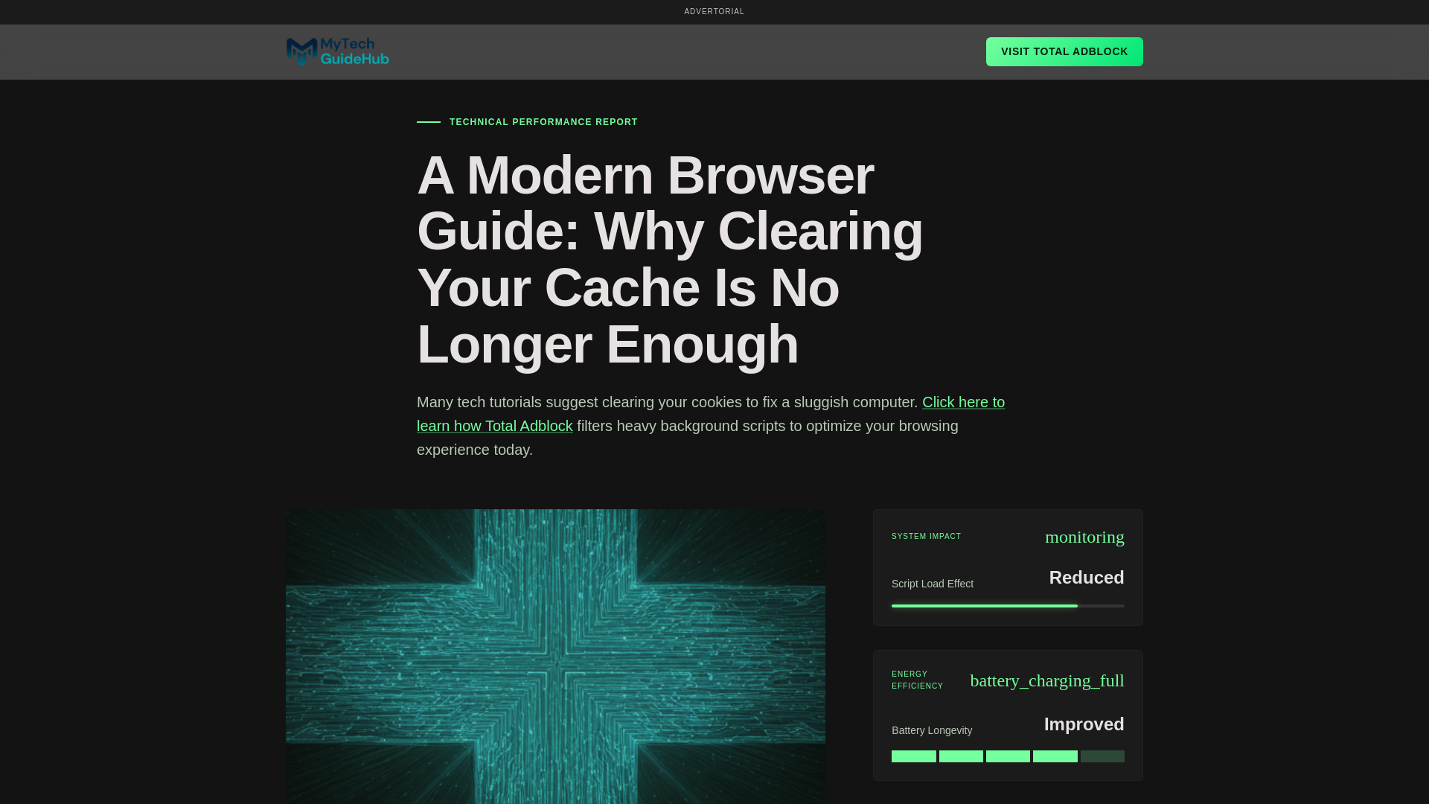Click the article headline 'A Modern Browser Guide'
Image resolution: width=1429 pixels, height=804 pixels.
click(x=670, y=259)
